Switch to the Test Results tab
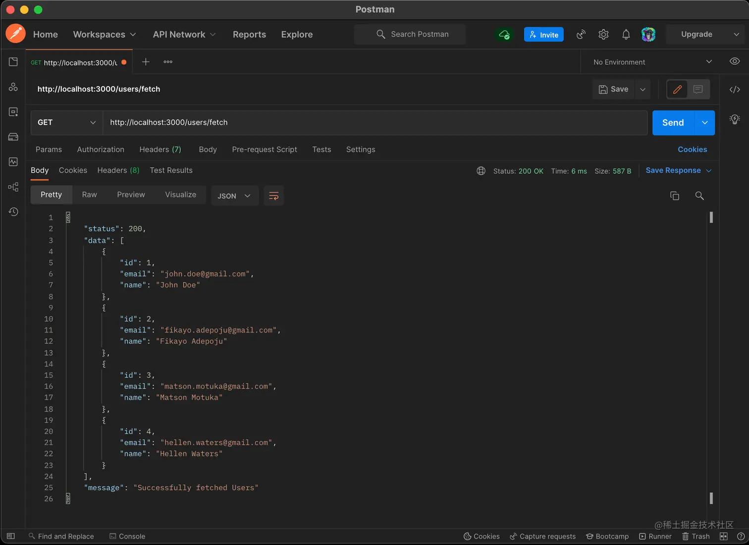Viewport: 749px width, 545px height. pyautogui.click(x=171, y=170)
